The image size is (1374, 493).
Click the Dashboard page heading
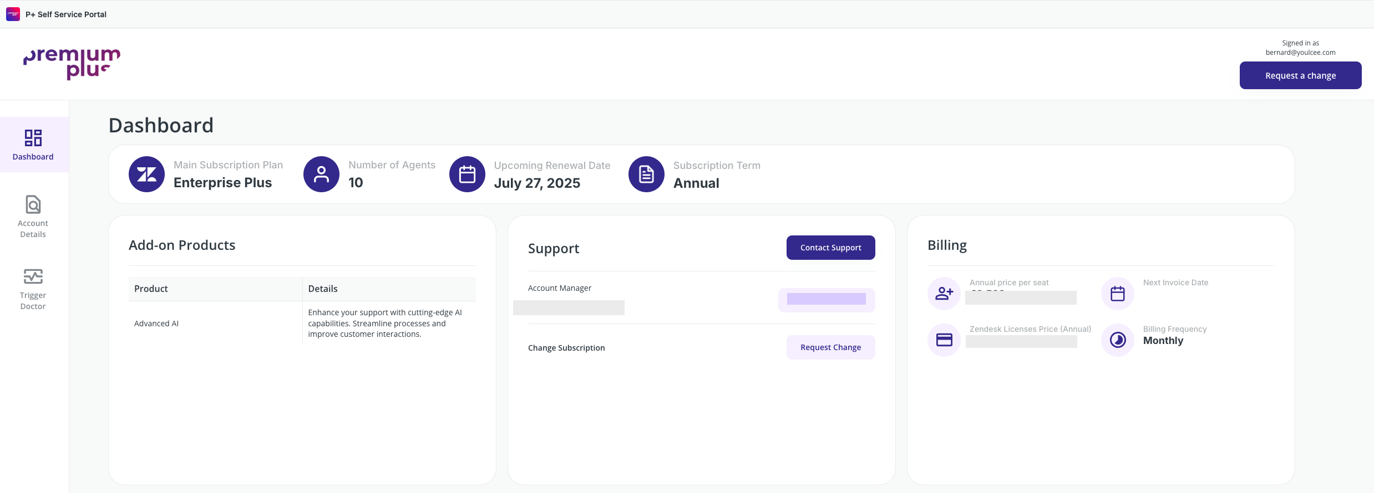point(161,125)
